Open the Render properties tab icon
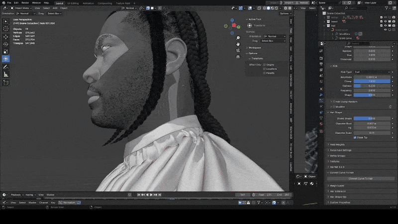The image size is (398, 224). point(321,58)
